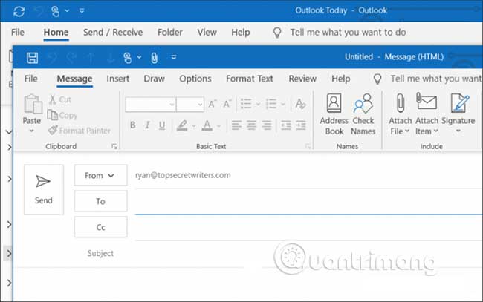Screen dimensions: 483x302
Task: Apply font color with red A
Action: click(207, 125)
